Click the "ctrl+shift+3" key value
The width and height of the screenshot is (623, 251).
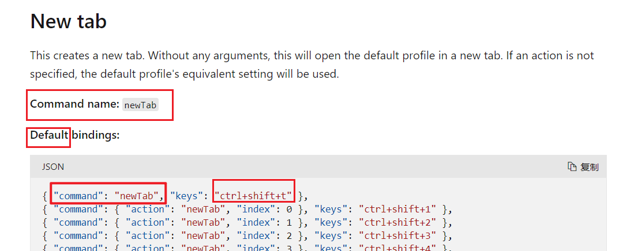point(397,236)
